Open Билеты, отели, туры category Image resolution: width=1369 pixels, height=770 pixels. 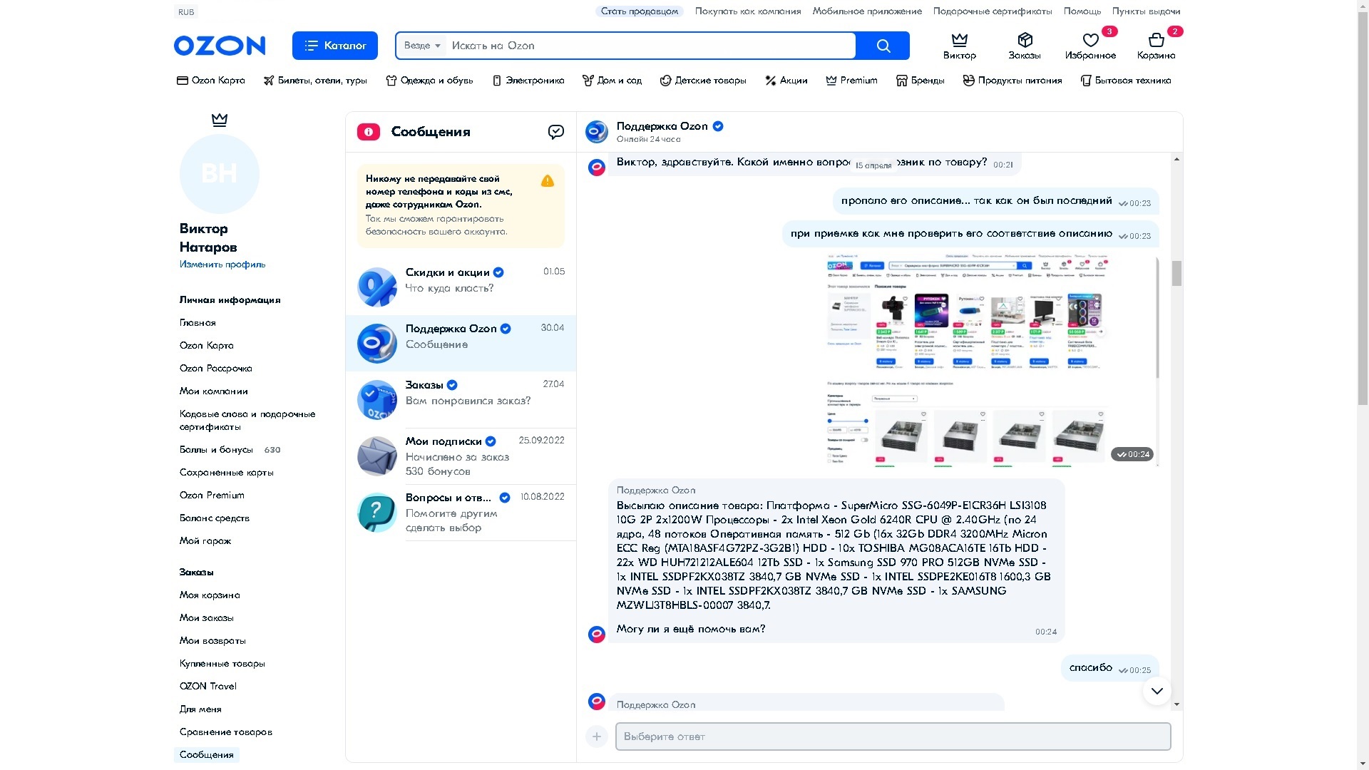coord(315,81)
